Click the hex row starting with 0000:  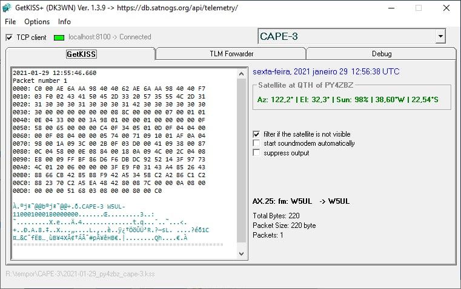[x=109, y=89]
